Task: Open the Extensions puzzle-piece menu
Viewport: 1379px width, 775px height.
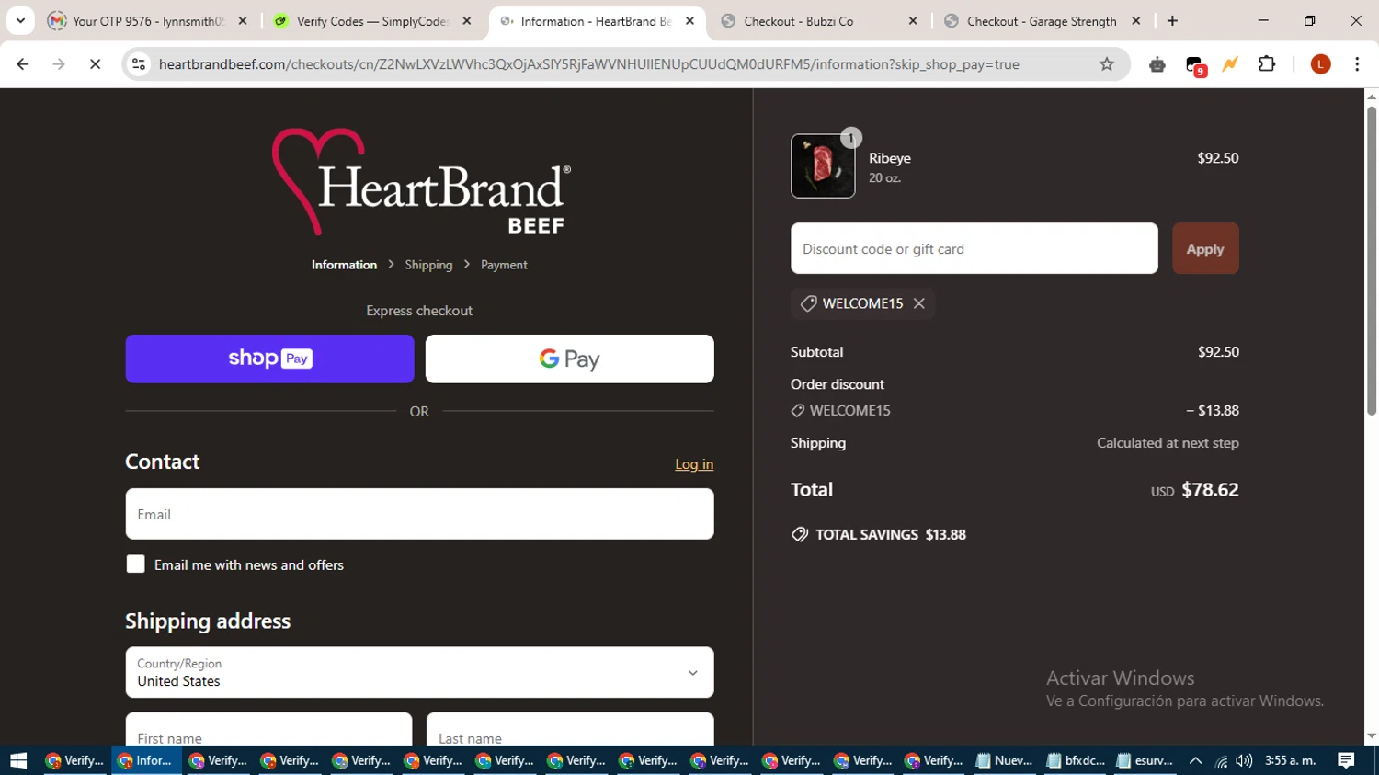Action: 1267,64
